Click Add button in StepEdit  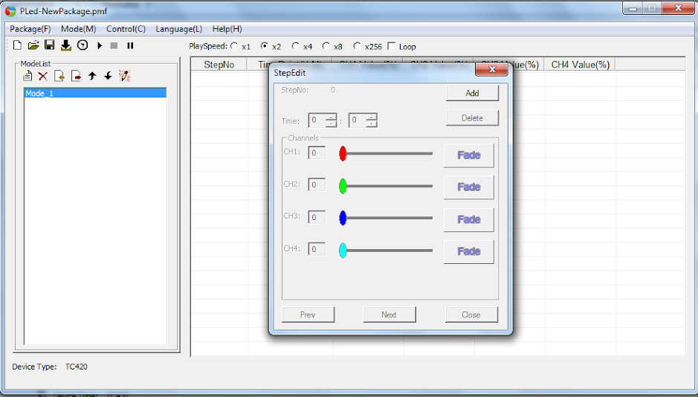pos(472,93)
